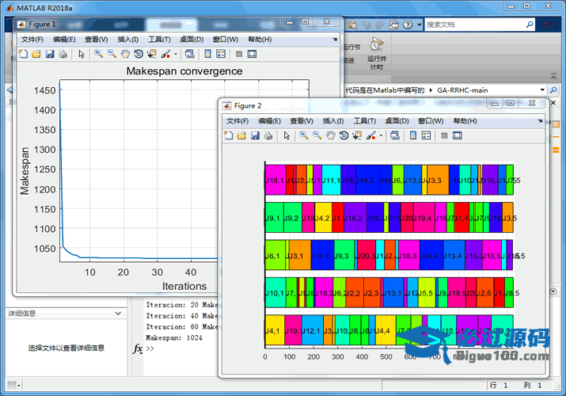The width and height of the screenshot is (566, 396).
Task: Open 编辑(E) menu in Figure 2
Action: point(270,121)
